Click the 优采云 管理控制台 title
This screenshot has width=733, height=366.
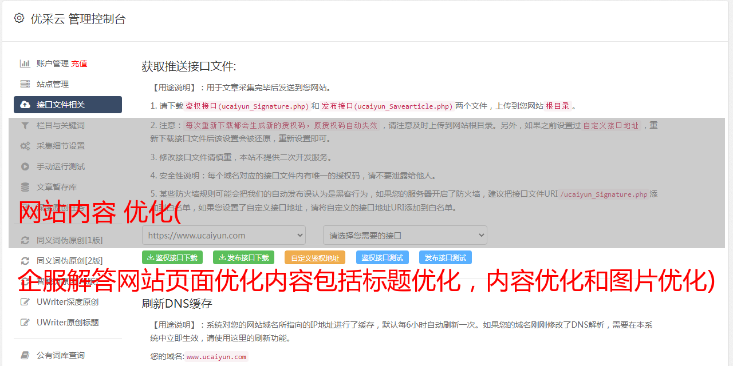point(78,19)
